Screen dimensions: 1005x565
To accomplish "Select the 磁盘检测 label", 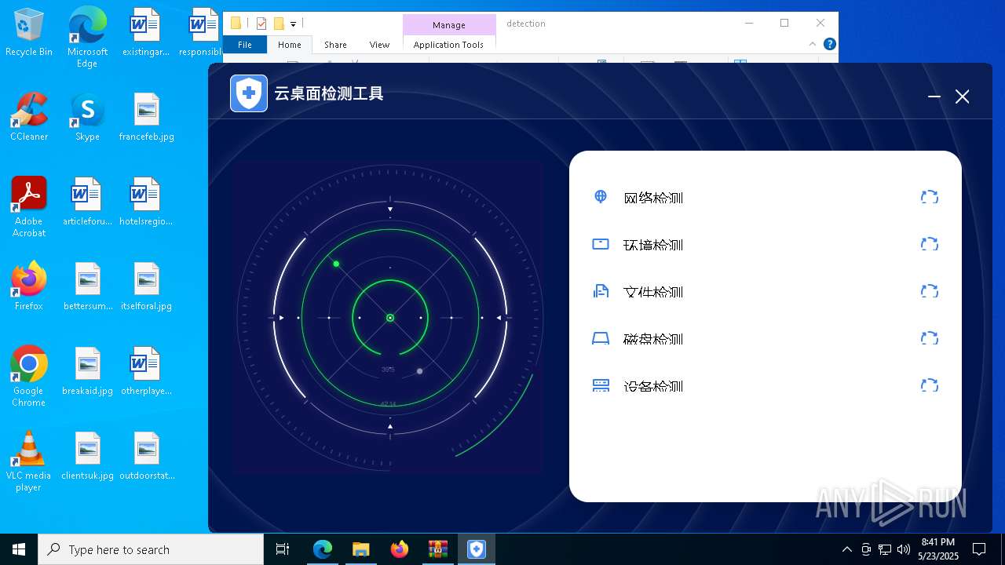I will tap(653, 339).
